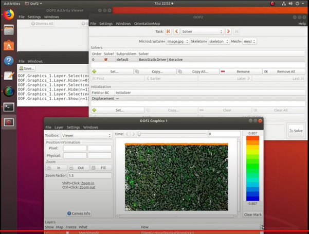The height and width of the screenshot is (234, 309).
Task: Toggle the Solve? checkbox for default subproblem
Action: click(x=106, y=60)
